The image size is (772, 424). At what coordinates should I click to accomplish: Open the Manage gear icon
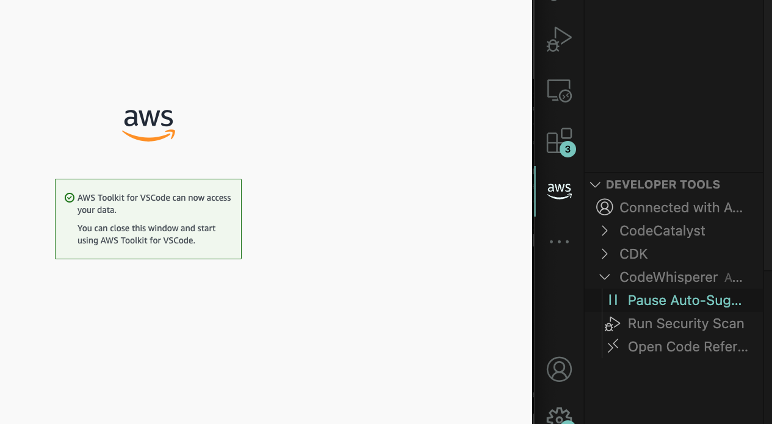pyautogui.click(x=559, y=415)
